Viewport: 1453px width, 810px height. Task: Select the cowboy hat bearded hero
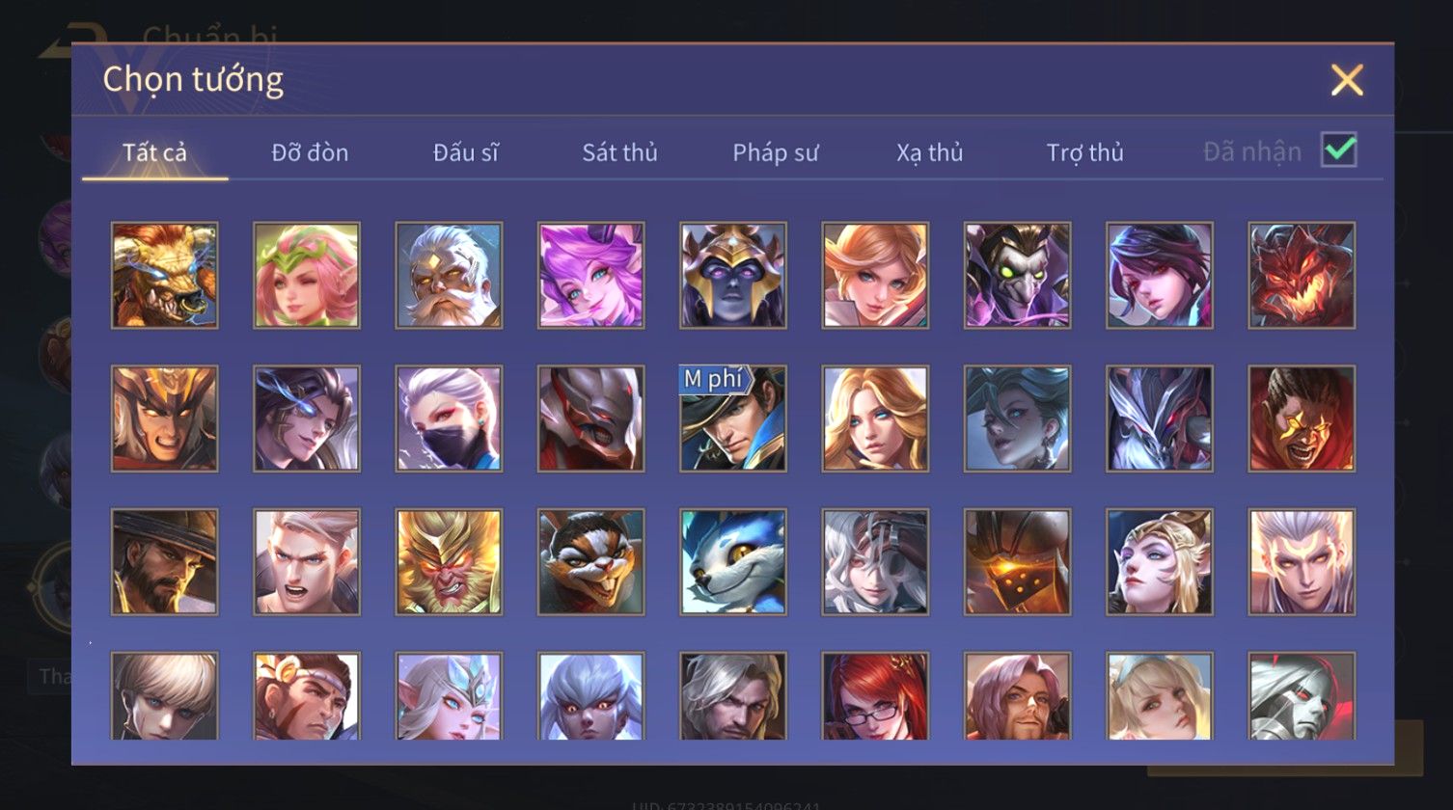(164, 561)
